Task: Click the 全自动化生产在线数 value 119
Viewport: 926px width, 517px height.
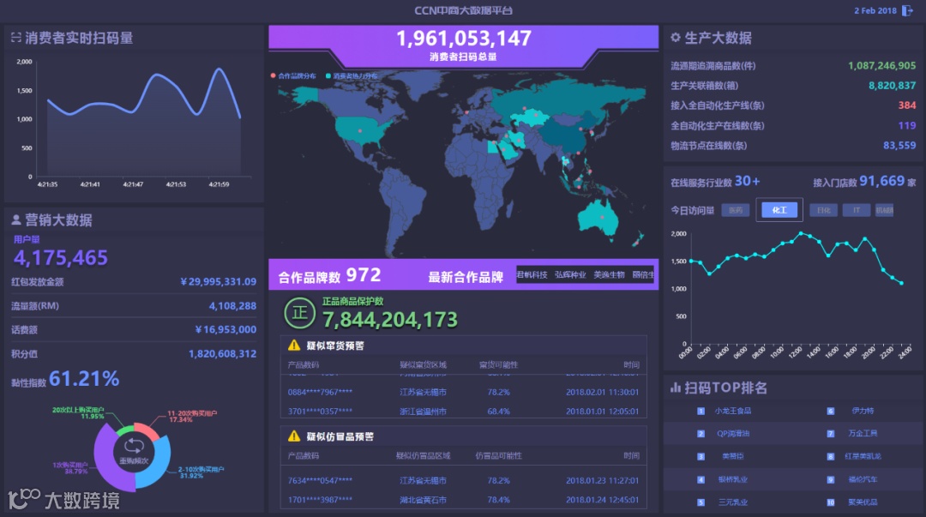Action: [907, 125]
